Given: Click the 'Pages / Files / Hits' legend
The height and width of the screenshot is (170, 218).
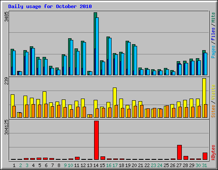Looking at the screenshot, I should coord(213,35).
